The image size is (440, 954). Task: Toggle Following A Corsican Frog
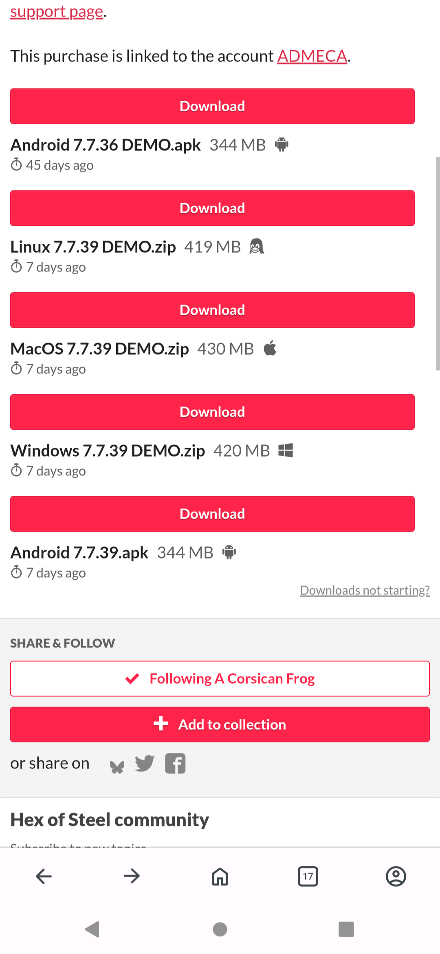[220, 679]
